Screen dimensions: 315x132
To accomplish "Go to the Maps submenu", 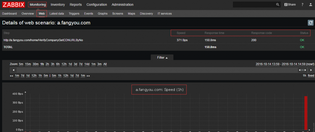I will (x=131, y=13).
